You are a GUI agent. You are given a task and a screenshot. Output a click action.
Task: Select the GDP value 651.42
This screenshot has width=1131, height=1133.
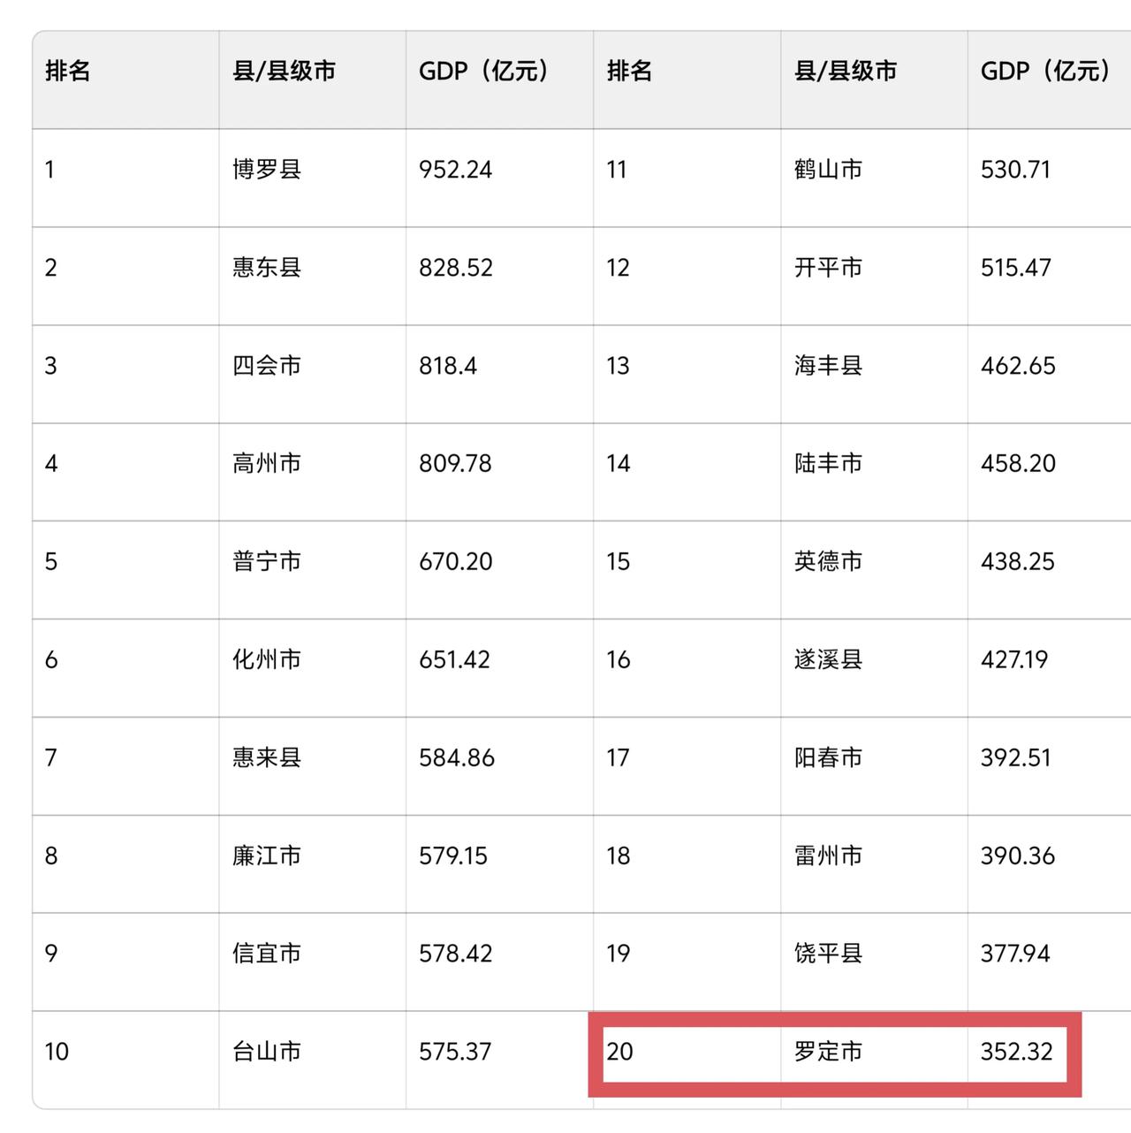click(x=454, y=659)
